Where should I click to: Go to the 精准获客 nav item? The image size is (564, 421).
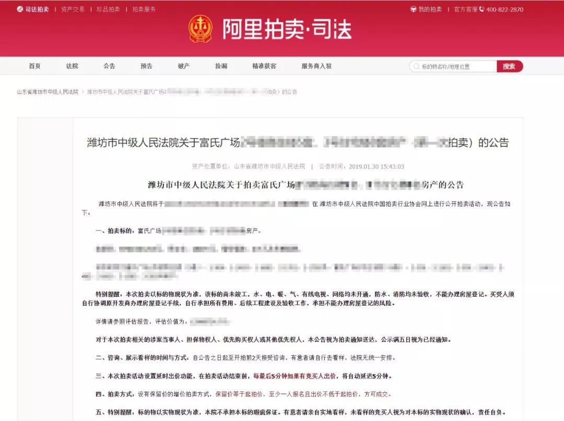[x=264, y=66]
